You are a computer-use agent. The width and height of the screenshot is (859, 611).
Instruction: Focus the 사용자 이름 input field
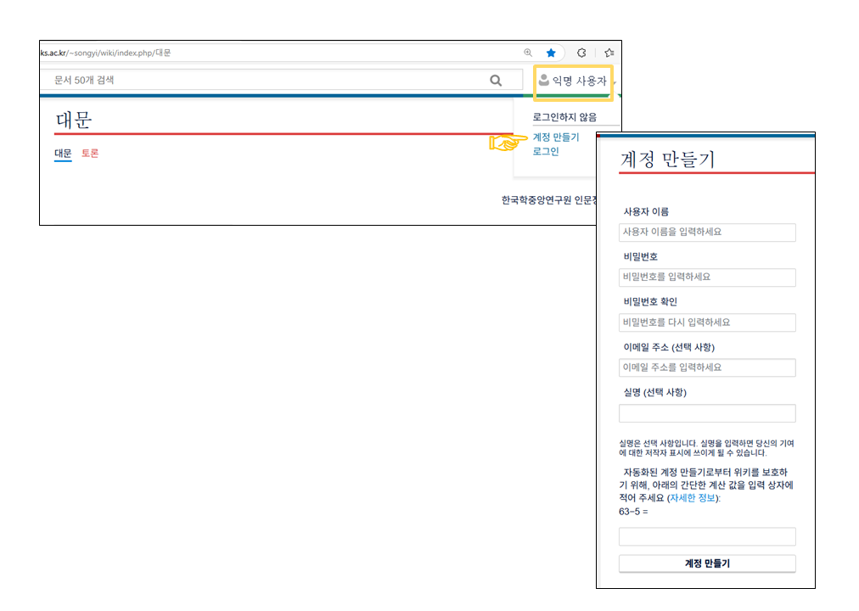pyautogui.click(x=707, y=232)
